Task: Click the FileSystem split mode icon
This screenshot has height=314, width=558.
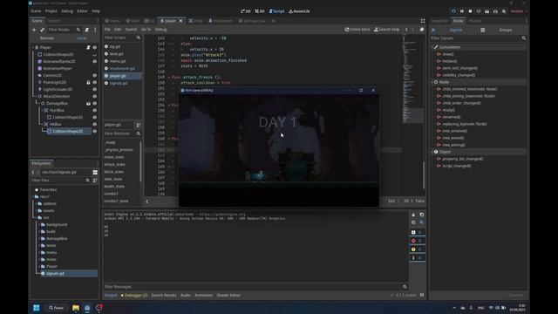Action: tap(95, 173)
